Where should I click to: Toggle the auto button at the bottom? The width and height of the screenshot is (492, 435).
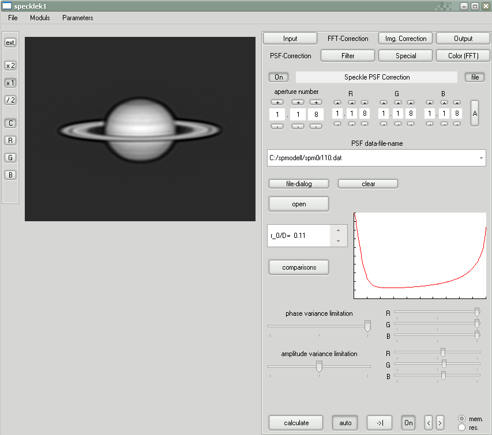click(345, 423)
